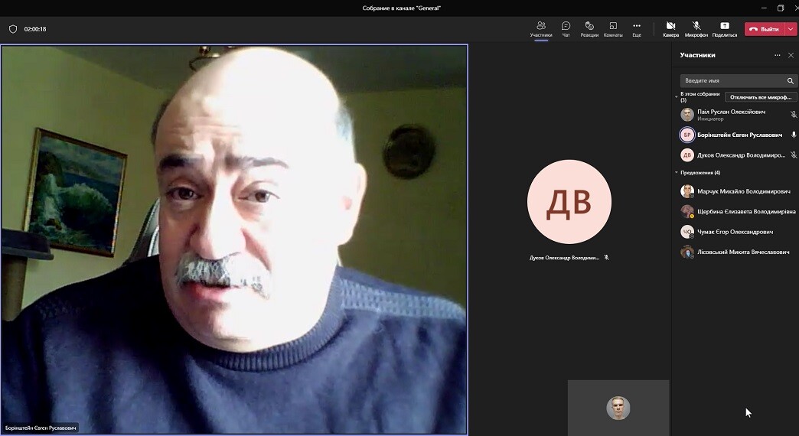
Task: Open Реакции (Reactions) in the meeting toolbar
Action: point(589,28)
